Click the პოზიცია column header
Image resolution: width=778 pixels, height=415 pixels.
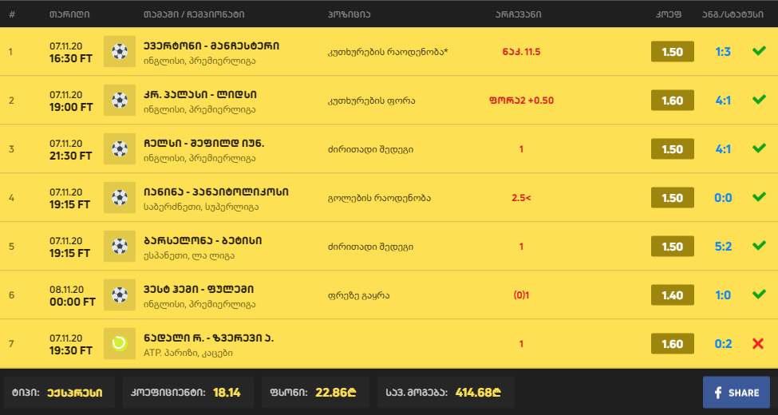click(349, 14)
